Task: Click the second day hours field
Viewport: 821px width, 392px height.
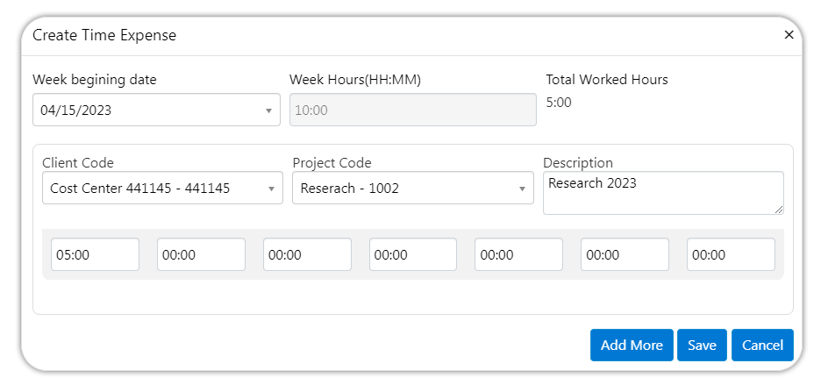Action: click(x=201, y=254)
